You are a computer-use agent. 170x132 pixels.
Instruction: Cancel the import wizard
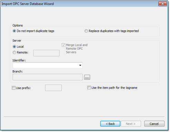[x=154, y=124]
